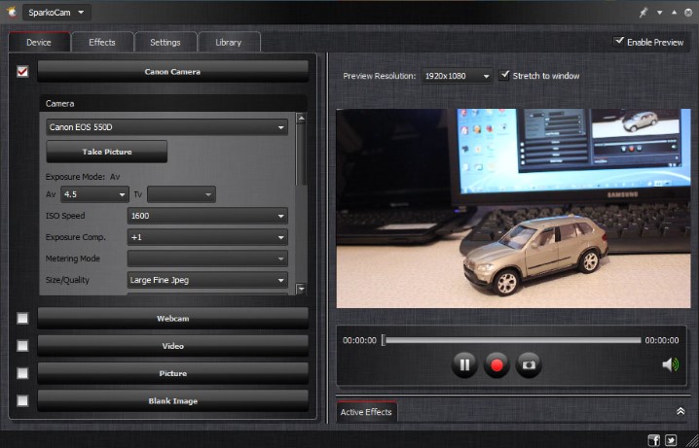
Task: Click the elapsed time 00:00:00 on left
Action: pyautogui.click(x=360, y=340)
